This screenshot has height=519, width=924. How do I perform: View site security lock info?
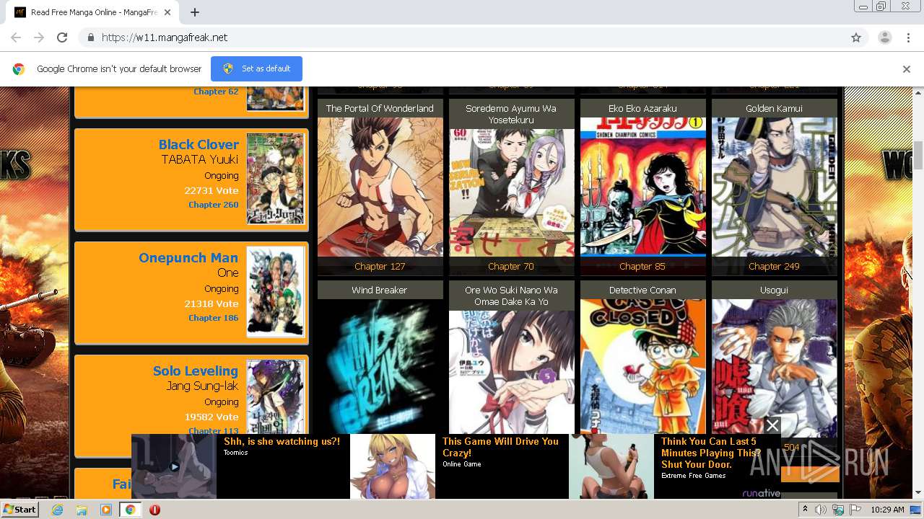pyautogui.click(x=90, y=37)
